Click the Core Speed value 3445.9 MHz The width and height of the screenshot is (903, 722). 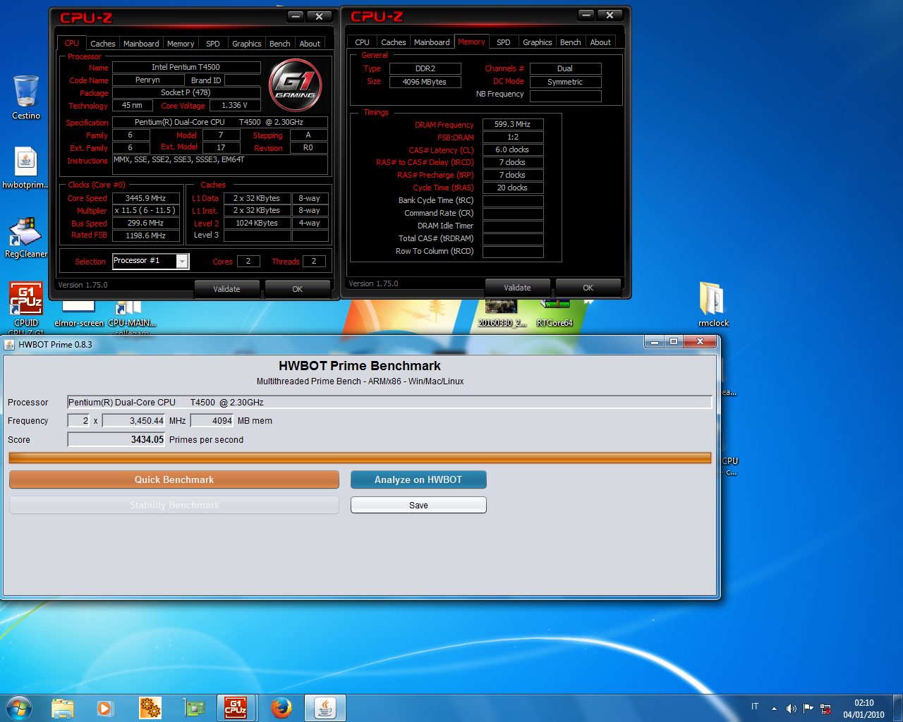point(145,198)
